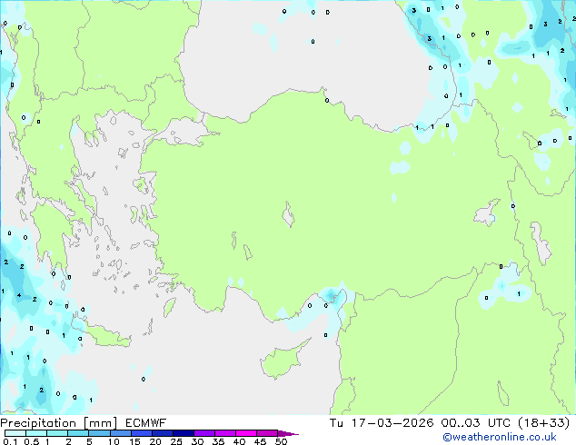This screenshot has height=445, width=576.
Task: Pick the 1–2 mm legend swatch
Action: coord(57,433)
